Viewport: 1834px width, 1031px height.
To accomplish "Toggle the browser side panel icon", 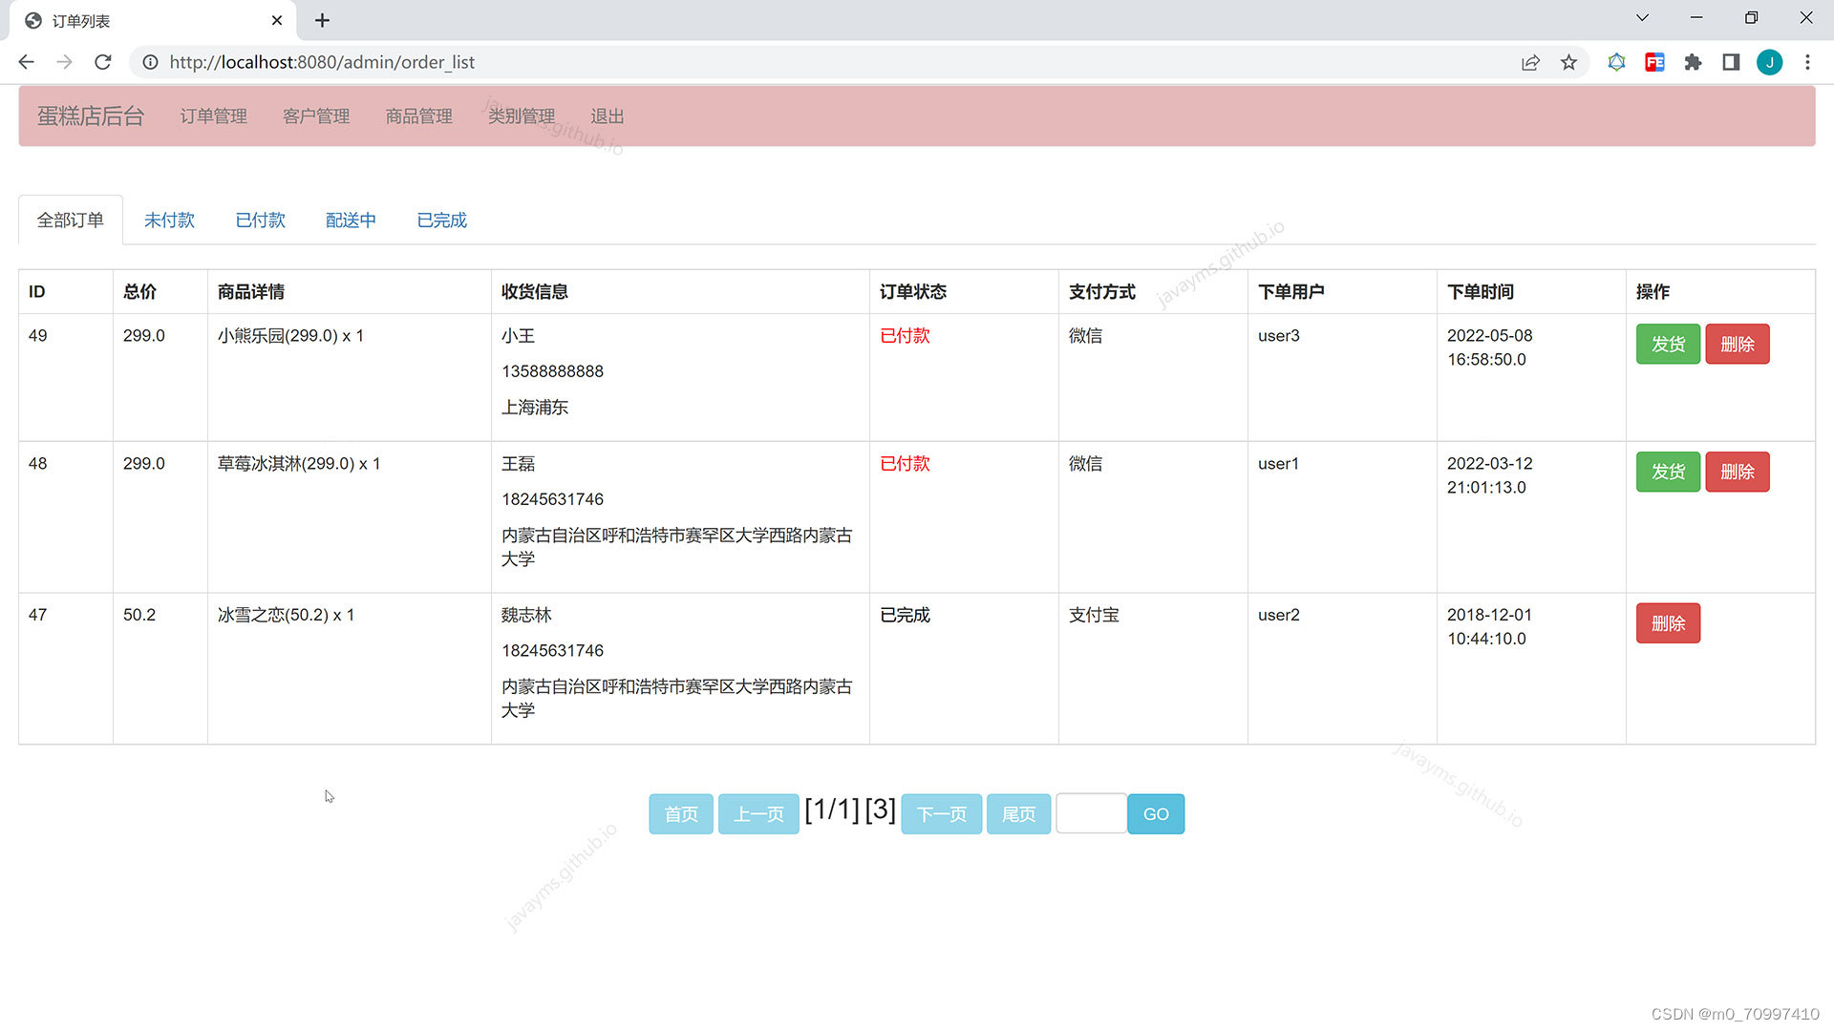I will (x=1731, y=62).
